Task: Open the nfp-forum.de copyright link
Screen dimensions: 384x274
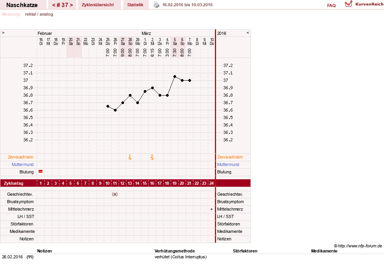Action: [x=358, y=246]
